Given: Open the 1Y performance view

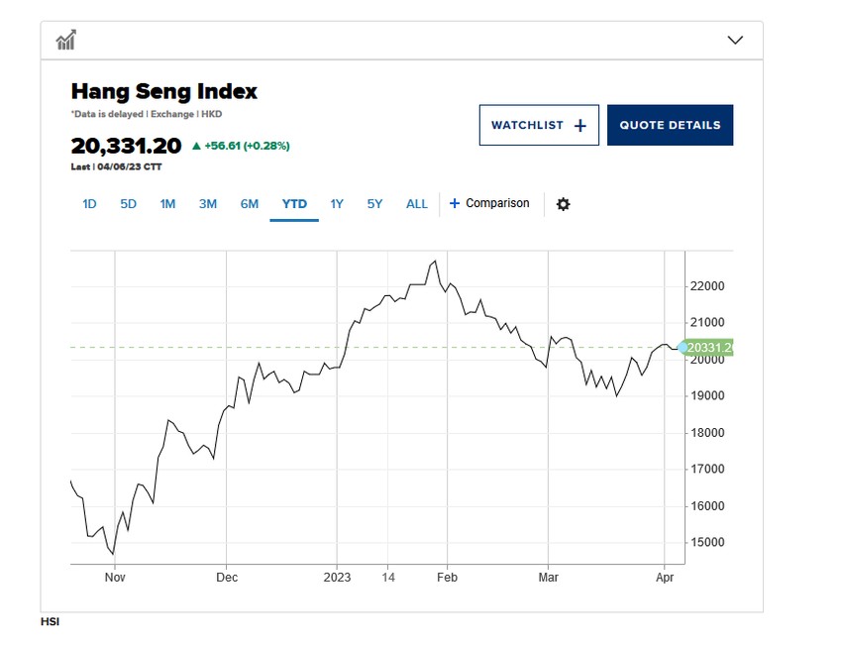Looking at the screenshot, I should pos(337,204).
